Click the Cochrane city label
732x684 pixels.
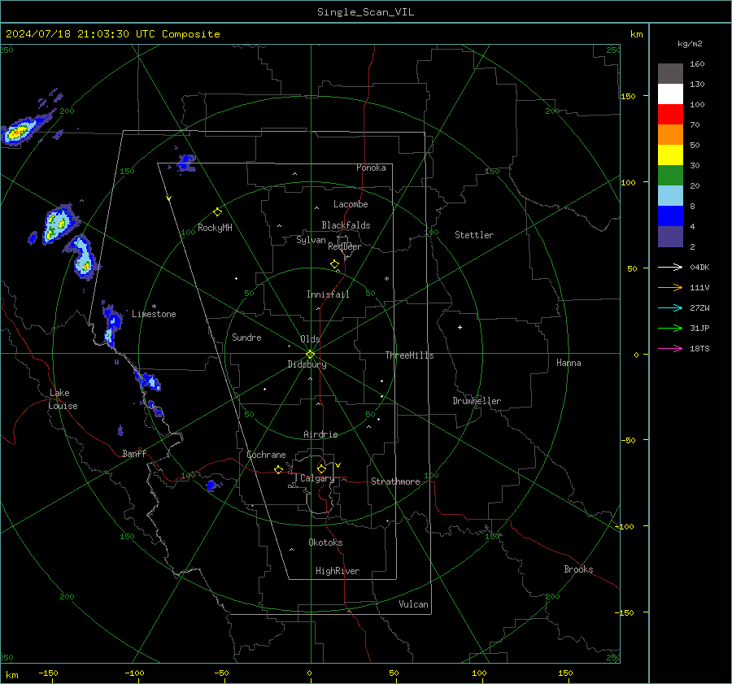tap(266, 455)
